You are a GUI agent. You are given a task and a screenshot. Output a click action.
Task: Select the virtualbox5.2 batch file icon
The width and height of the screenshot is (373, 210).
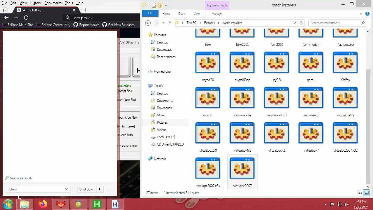click(x=345, y=98)
